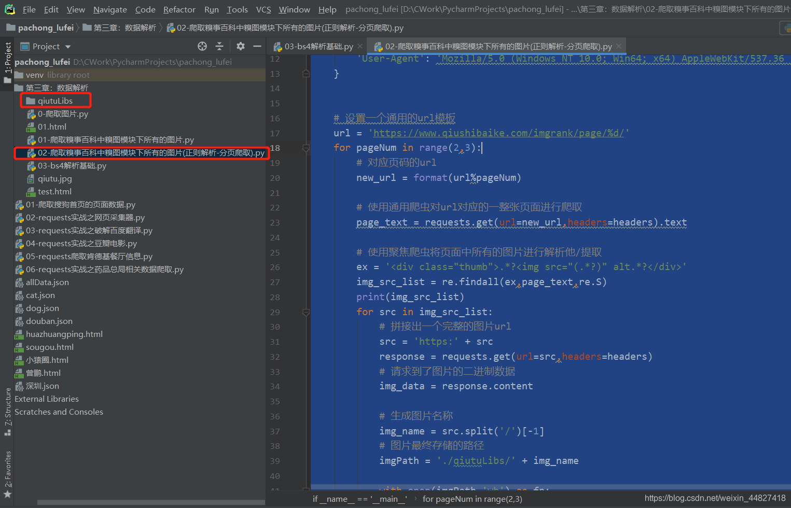Click 第三章：数据解析 breadcrumb in navigation bar
Viewport: 791px width, 508px height.
pos(119,27)
